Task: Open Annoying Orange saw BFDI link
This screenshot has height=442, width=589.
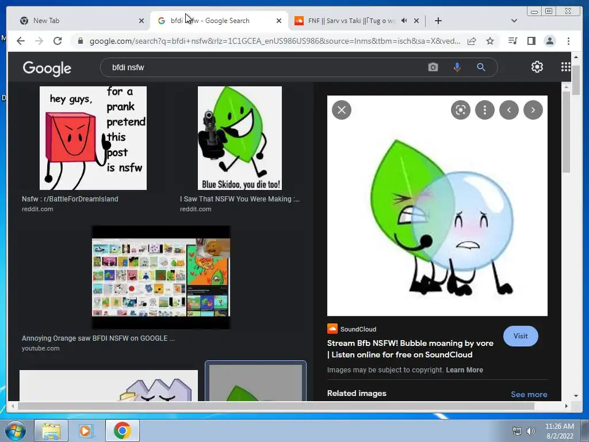Action: pyautogui.click(x=98, y=338)
